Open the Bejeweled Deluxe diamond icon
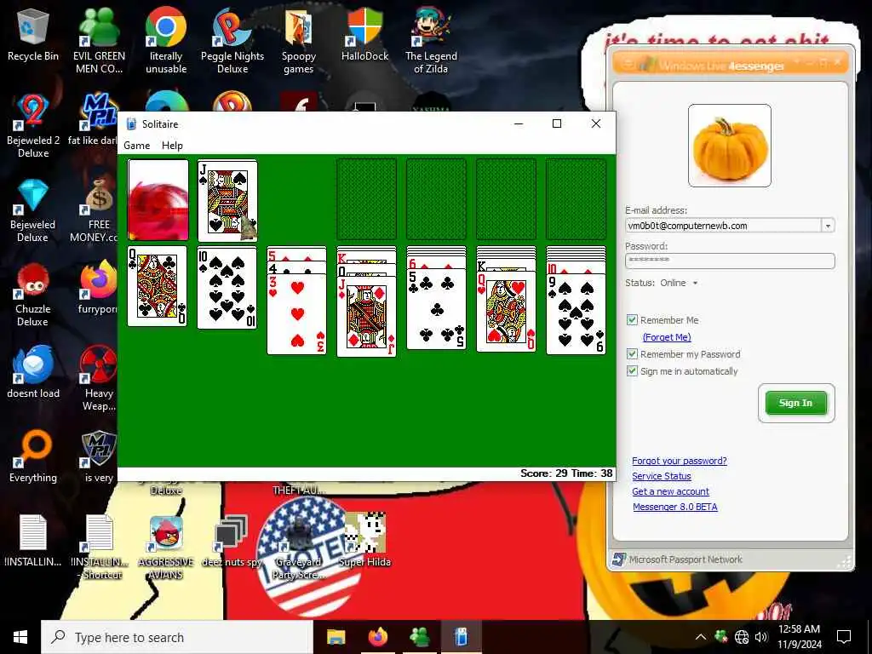This screenshot has height=654, width=872. click(33, 210)
